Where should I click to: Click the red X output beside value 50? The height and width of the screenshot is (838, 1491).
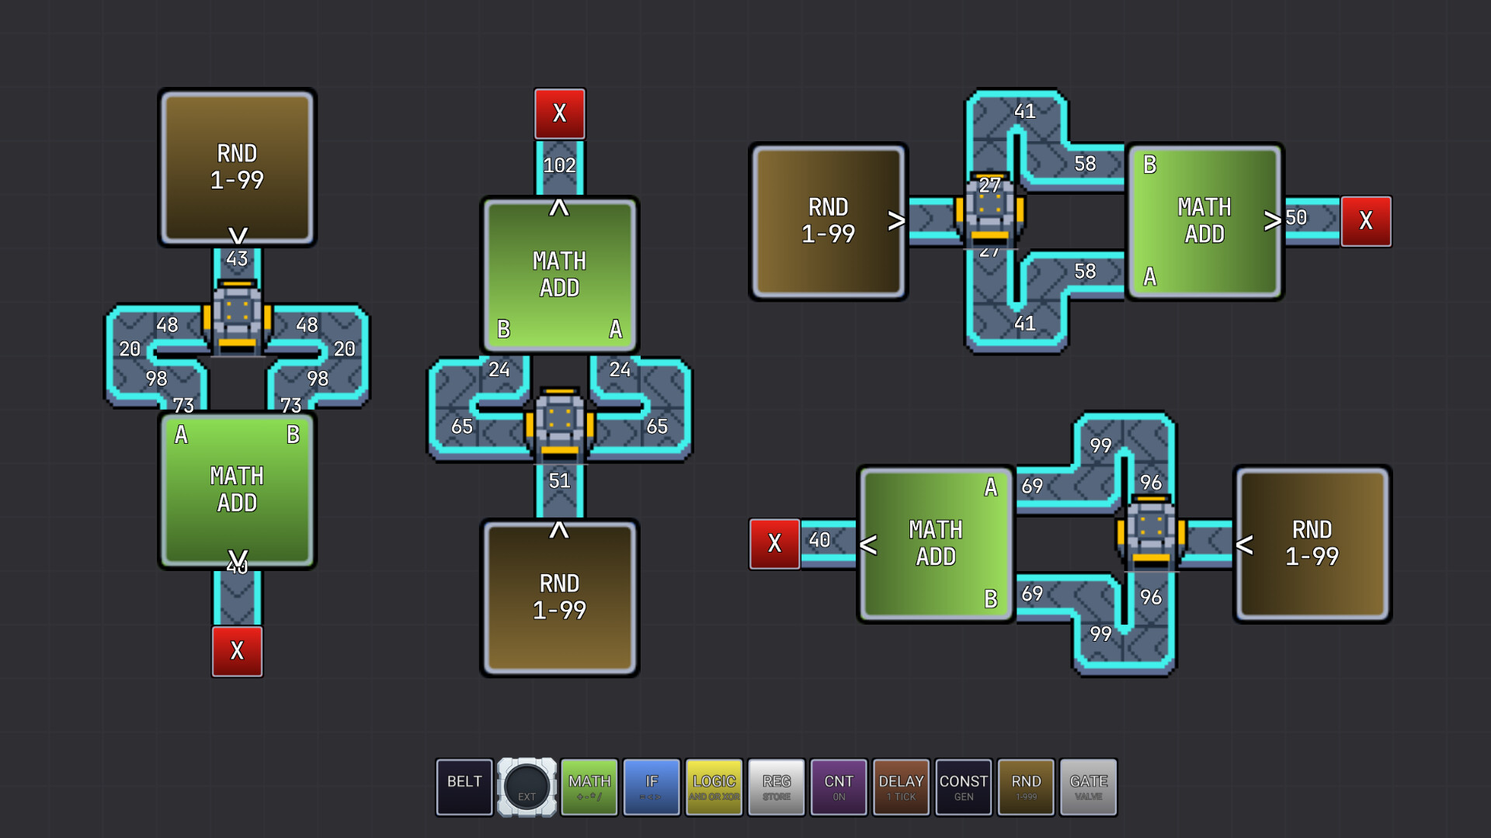click(x=1366, y=220)
